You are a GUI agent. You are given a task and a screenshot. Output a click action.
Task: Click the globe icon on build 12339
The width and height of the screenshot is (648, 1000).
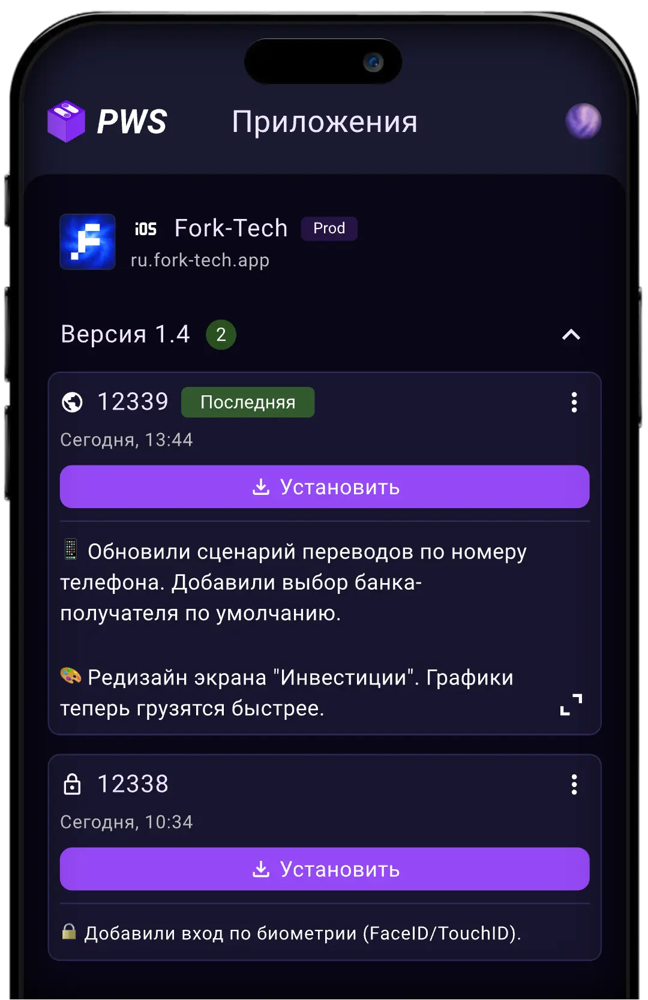[73, 402]
